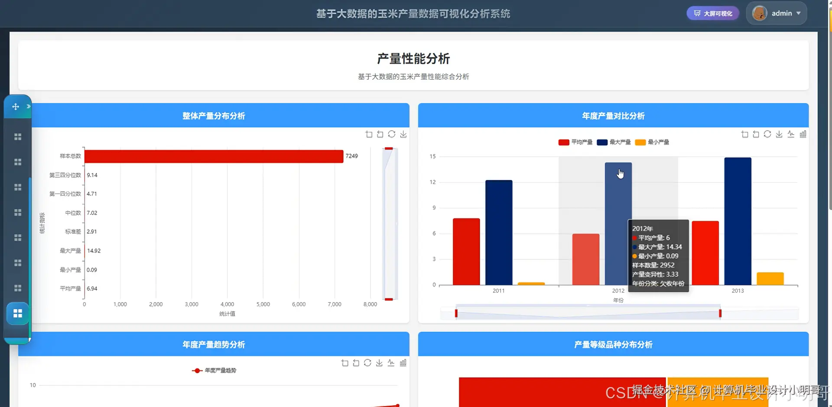Screen dimensions: 832x407
Task: Toggle off the 最小产量 legend entry
Action: click(x=652, y=142)
